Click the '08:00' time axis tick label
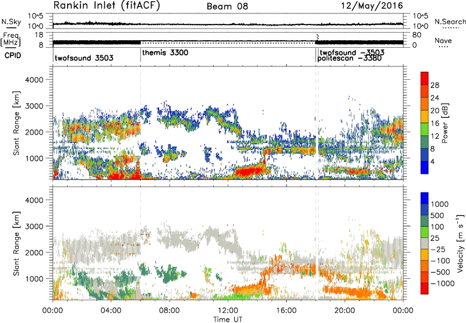The width and height of the screenshot is (466, 323). point(170,311)
